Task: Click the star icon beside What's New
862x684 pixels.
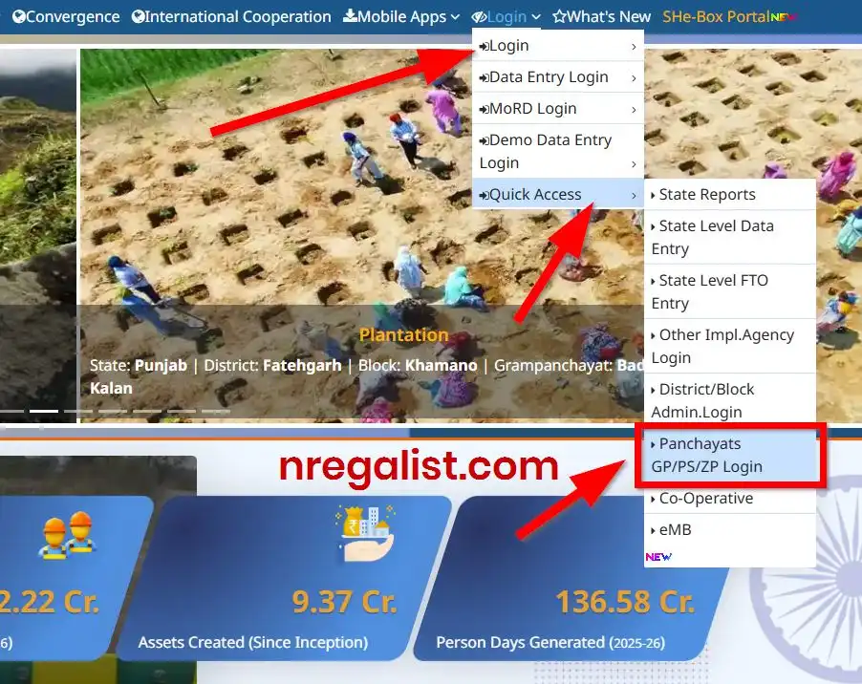Action: (559, 16)
